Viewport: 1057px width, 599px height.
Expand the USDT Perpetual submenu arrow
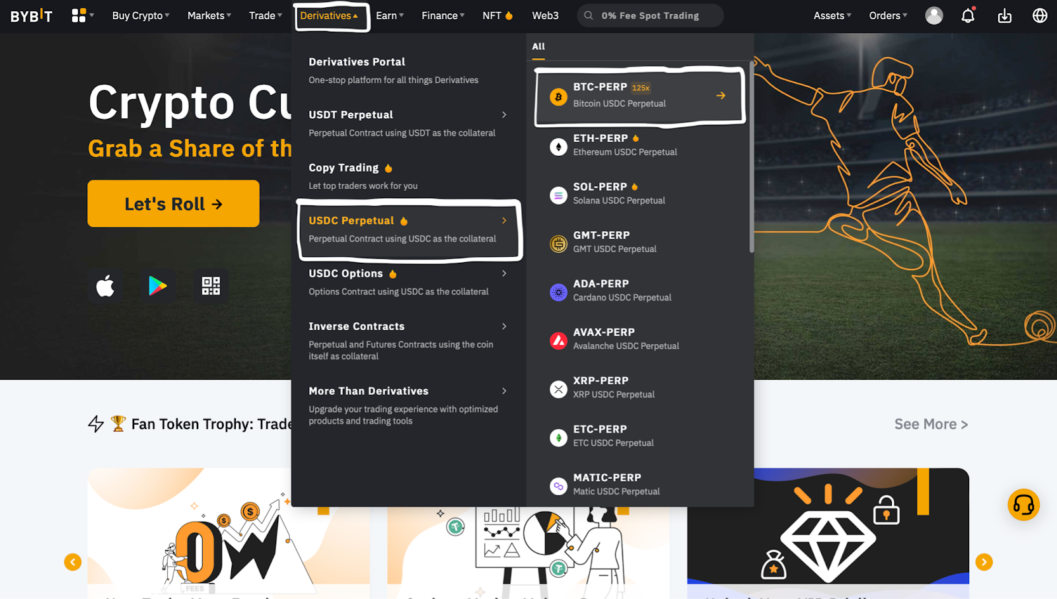[x=504, y=115]
